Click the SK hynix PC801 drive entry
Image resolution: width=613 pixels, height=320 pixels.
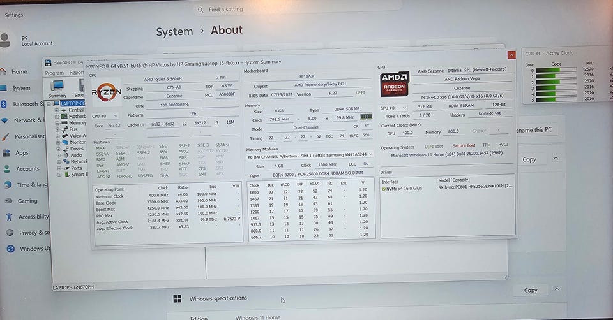474,187
